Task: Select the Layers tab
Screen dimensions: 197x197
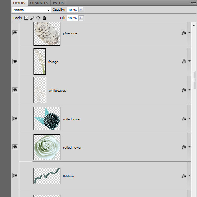Action: pyautogui.click(x=19, y=3)
